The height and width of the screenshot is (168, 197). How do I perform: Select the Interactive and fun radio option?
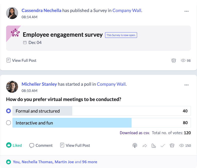coord(8,123)
